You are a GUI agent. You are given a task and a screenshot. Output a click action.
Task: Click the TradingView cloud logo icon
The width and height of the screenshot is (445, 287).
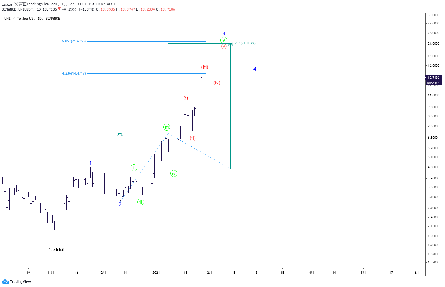coord(5,282)
